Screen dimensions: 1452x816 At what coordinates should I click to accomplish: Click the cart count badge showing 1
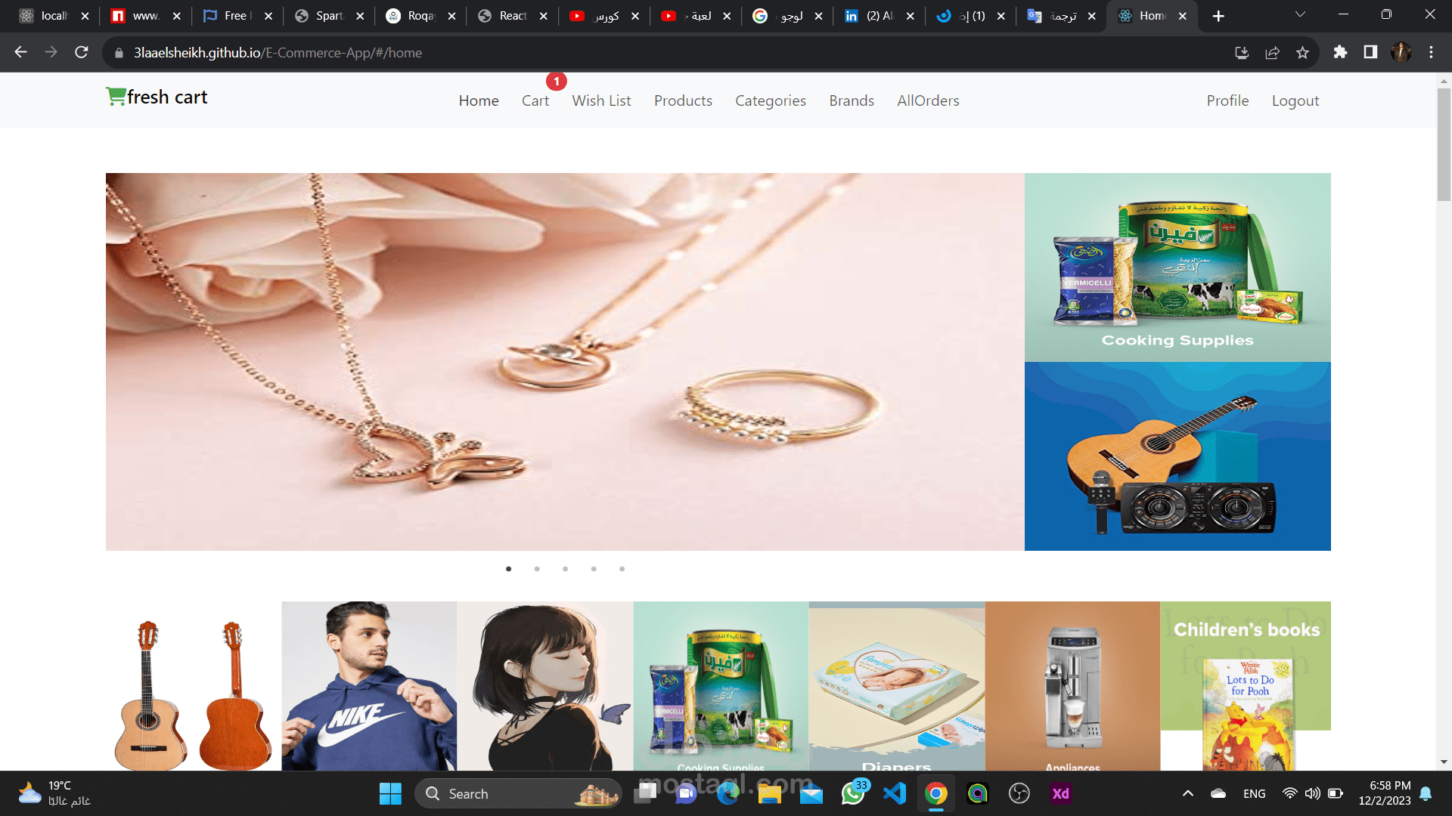point(557,81)
